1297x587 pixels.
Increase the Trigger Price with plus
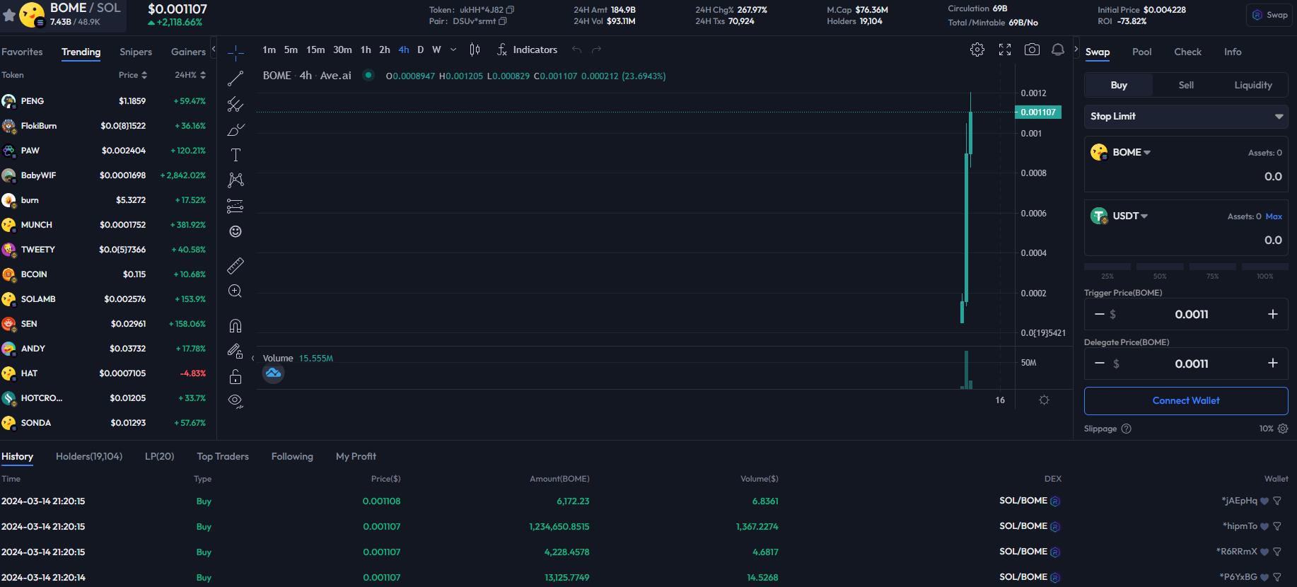point(1272,314)
